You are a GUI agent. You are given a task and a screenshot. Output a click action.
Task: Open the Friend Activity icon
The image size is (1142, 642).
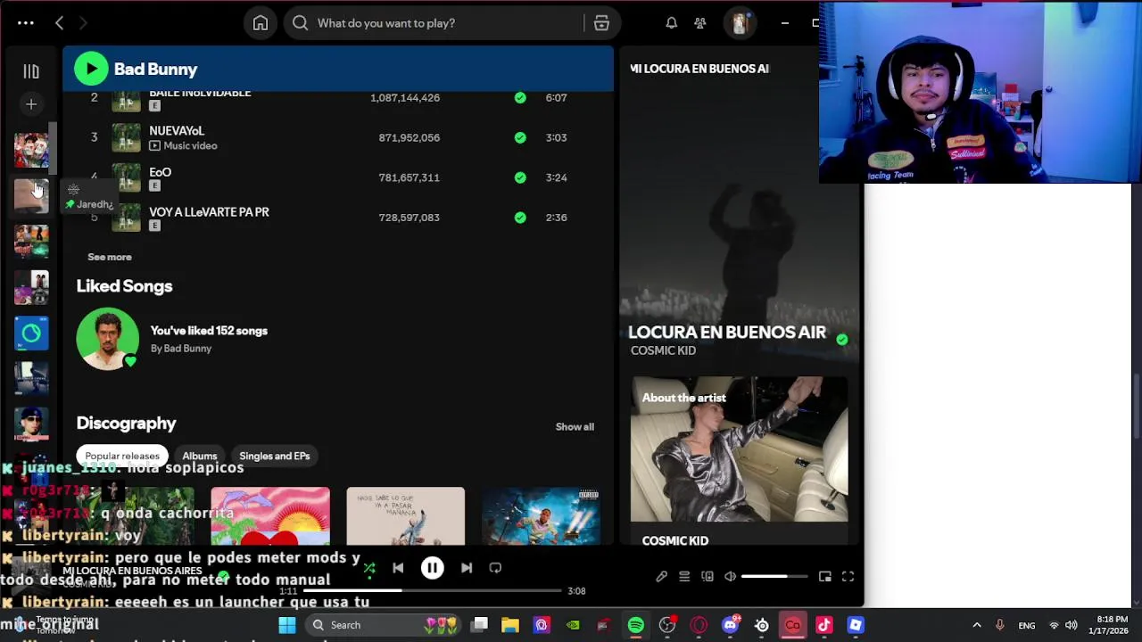pos(700,23)
